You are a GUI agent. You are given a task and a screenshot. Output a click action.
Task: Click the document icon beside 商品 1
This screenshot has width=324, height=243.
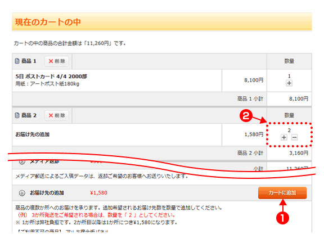coord(17,61)
